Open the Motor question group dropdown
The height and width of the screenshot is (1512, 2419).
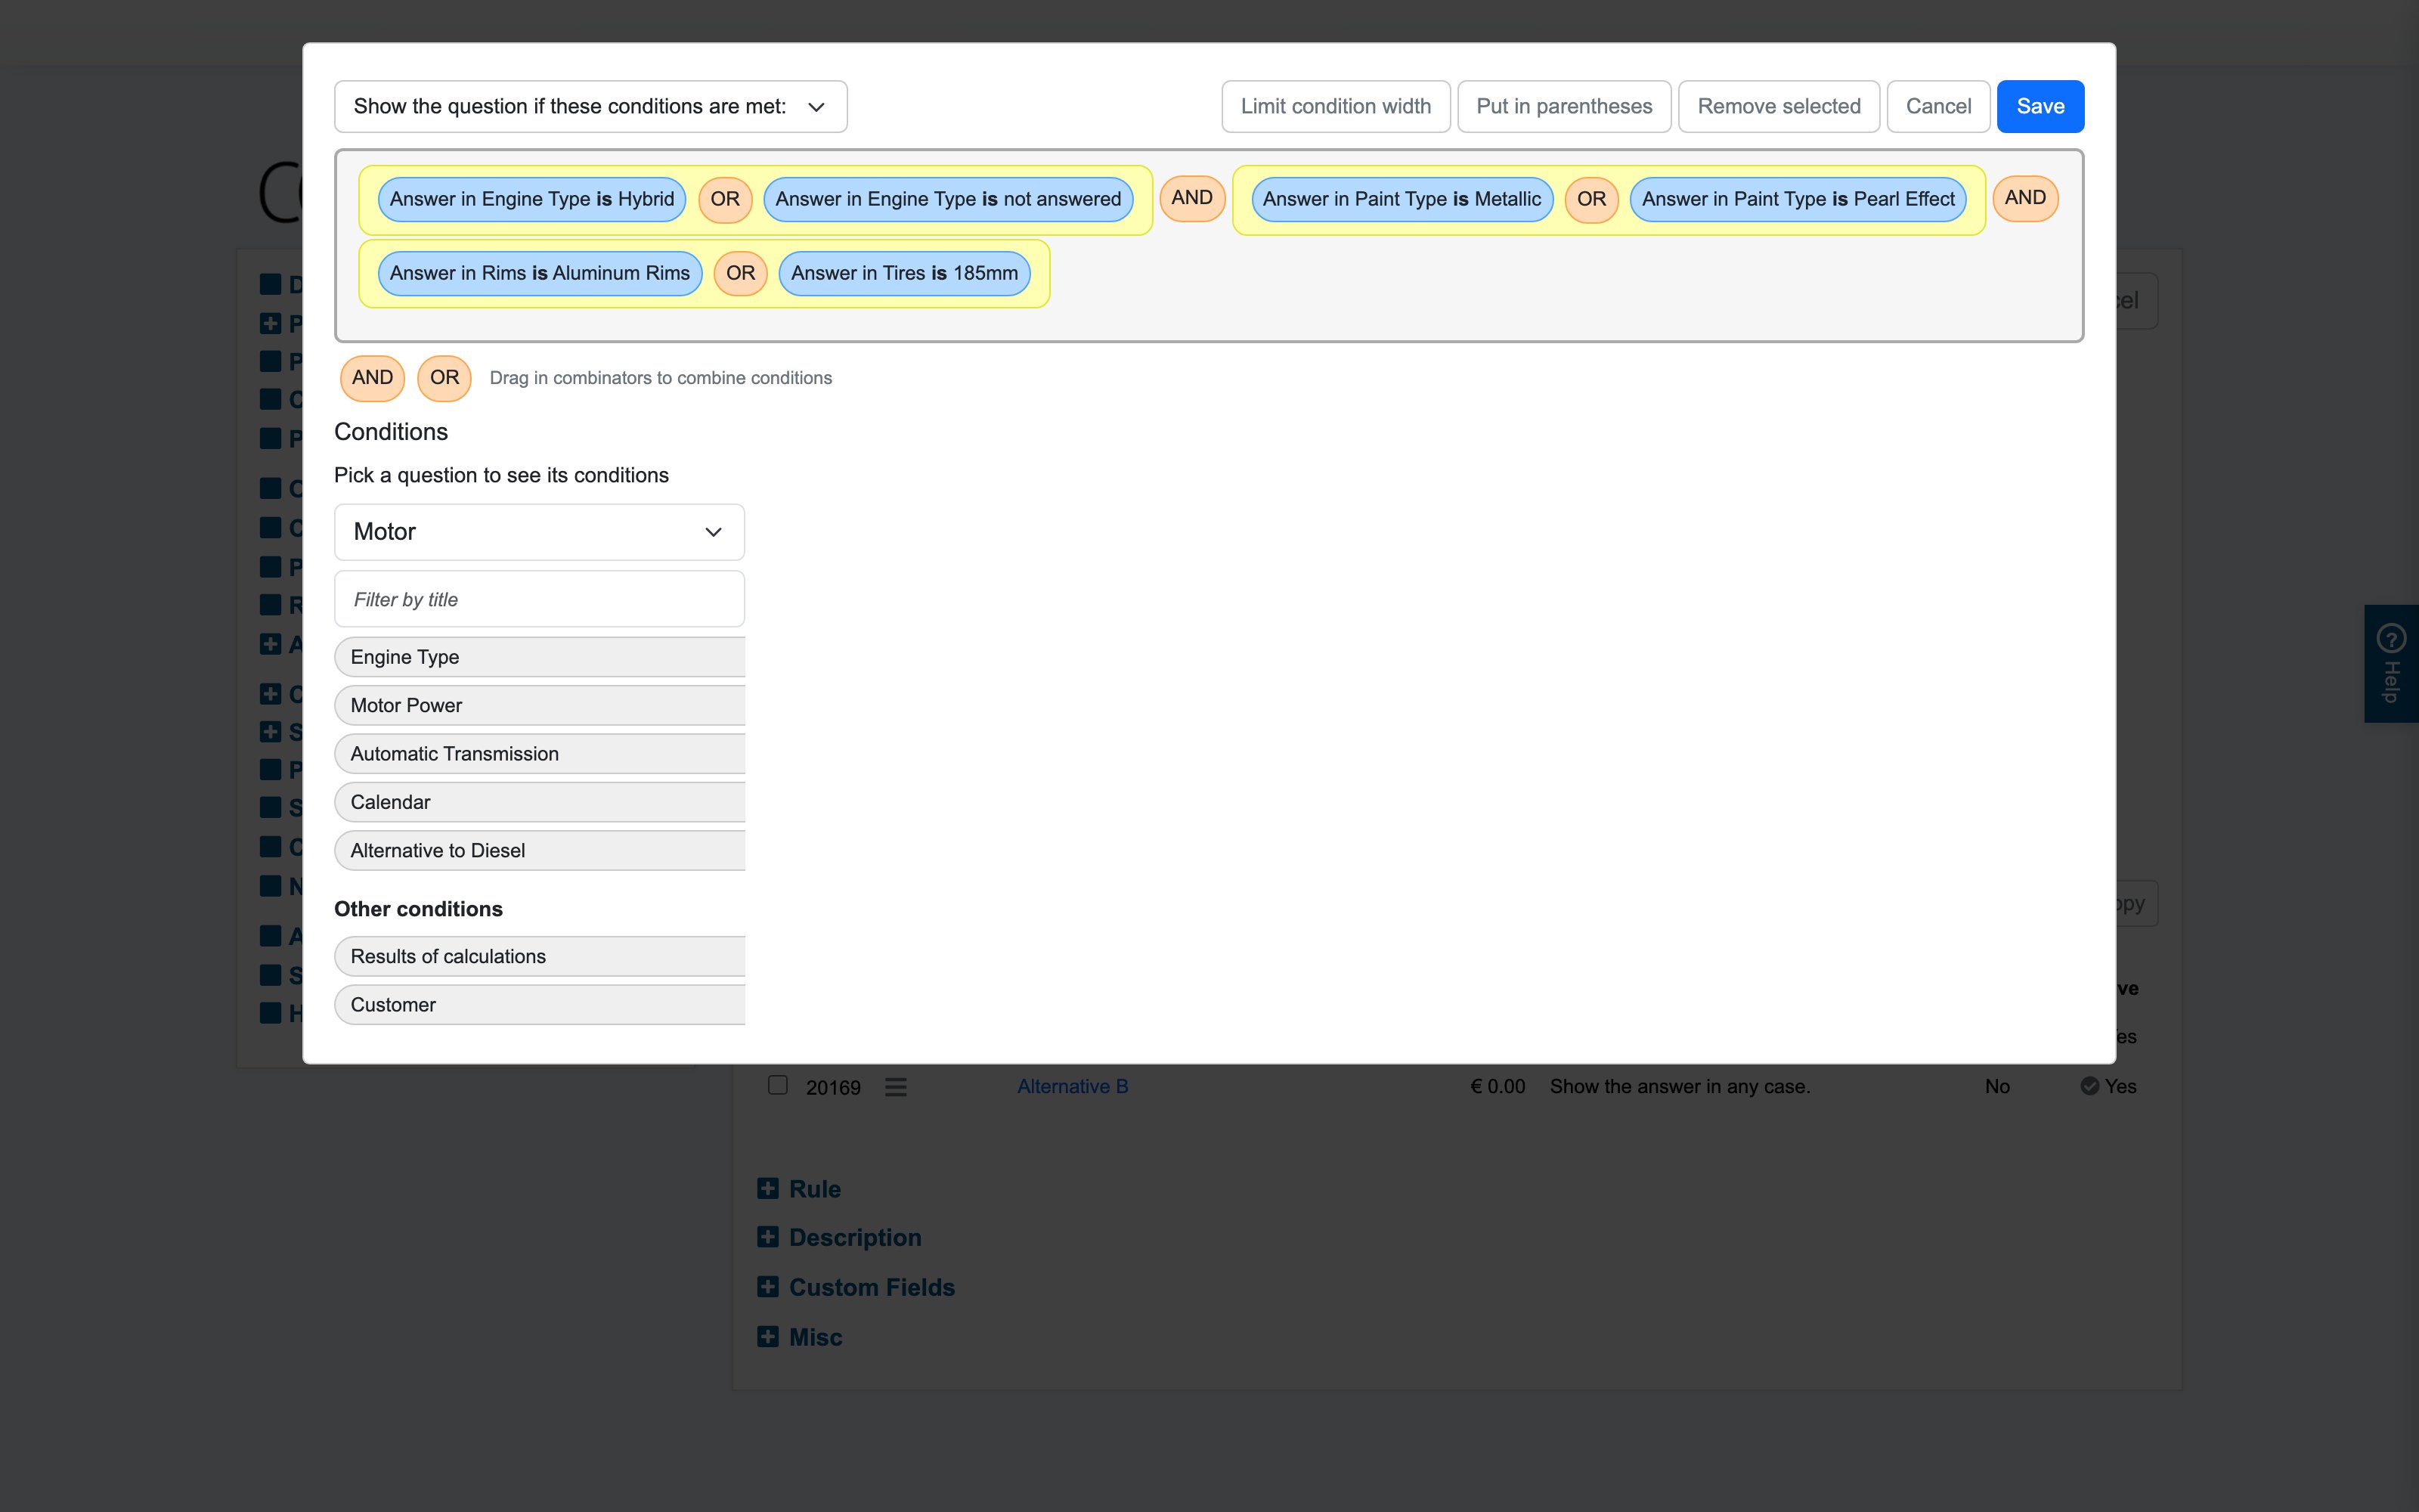(539, 532)
